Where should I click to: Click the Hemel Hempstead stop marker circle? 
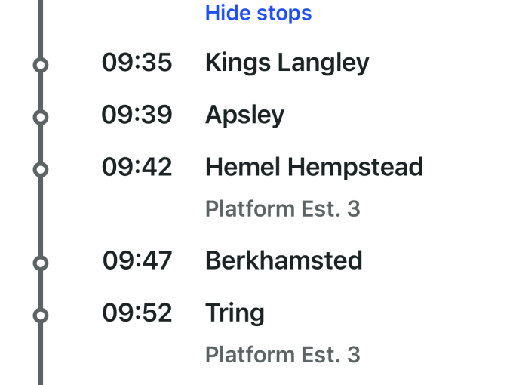(41, 169)
